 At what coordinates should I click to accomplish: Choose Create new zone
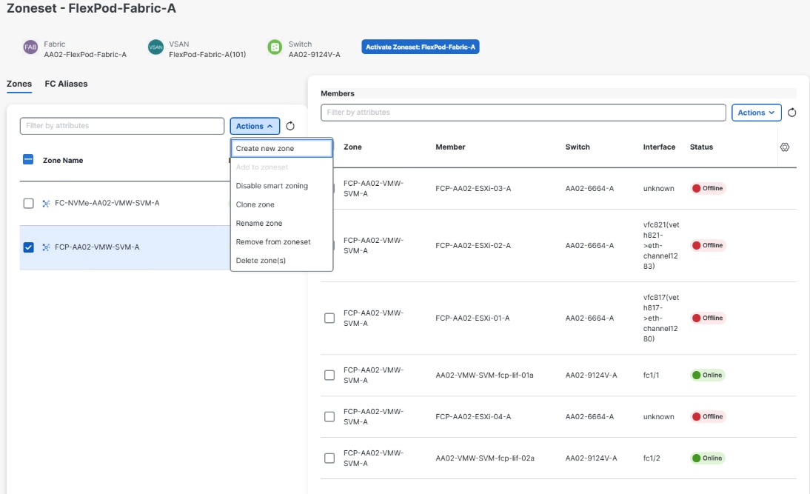[281, 148]
